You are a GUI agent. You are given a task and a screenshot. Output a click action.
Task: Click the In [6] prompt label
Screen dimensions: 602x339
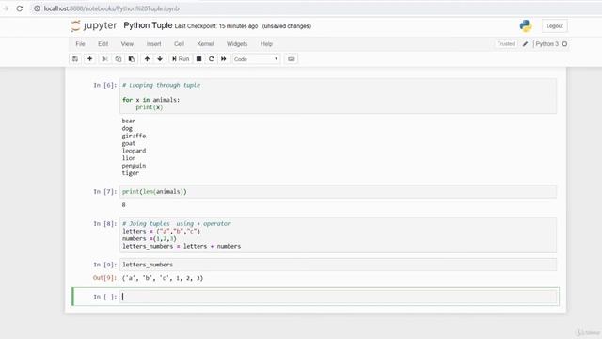pyautogui.click(x=104, y=85)
